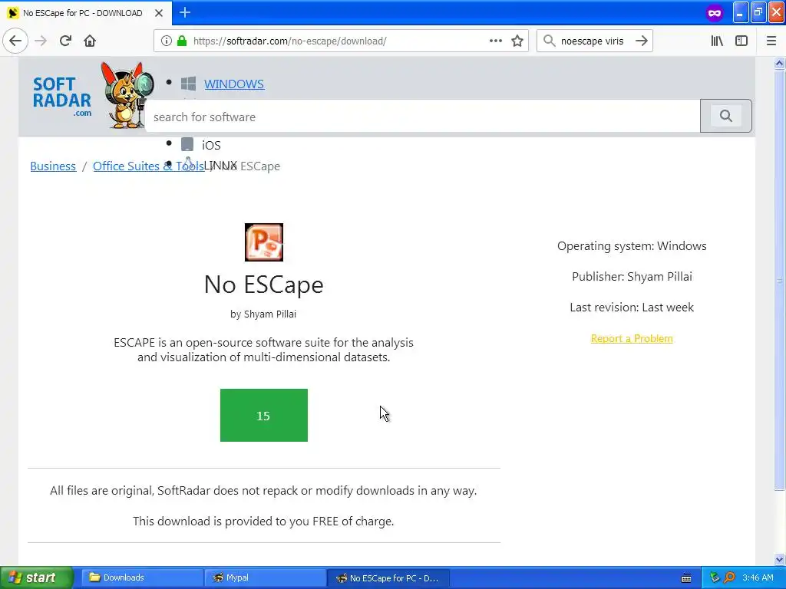Click Last revision: Last week text
The height and width of the screenshot is (589, 786).
632,307
